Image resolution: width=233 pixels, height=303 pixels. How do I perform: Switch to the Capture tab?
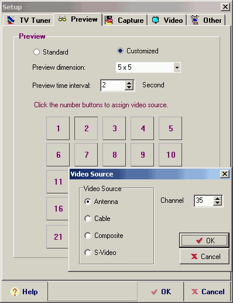coord(125,20)
